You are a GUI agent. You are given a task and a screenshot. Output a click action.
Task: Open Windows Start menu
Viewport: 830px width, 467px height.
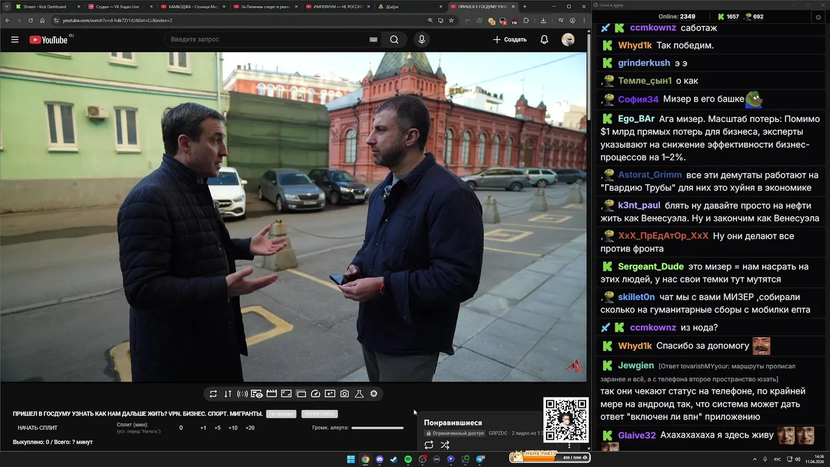tap(351, 459)
